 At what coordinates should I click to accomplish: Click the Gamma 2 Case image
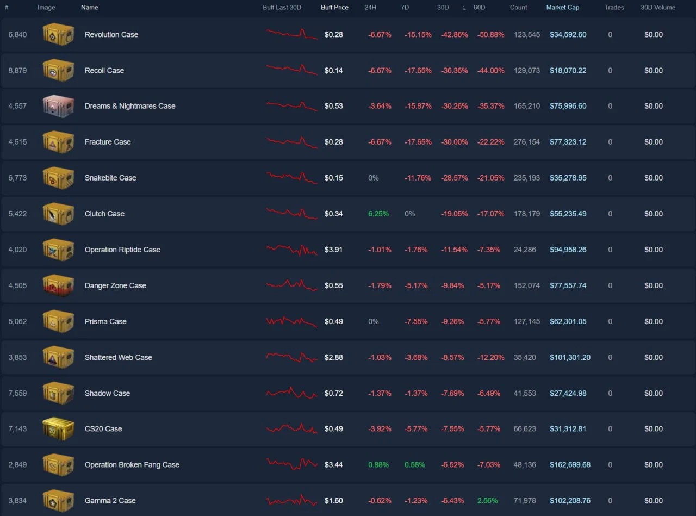click(58, 500)
